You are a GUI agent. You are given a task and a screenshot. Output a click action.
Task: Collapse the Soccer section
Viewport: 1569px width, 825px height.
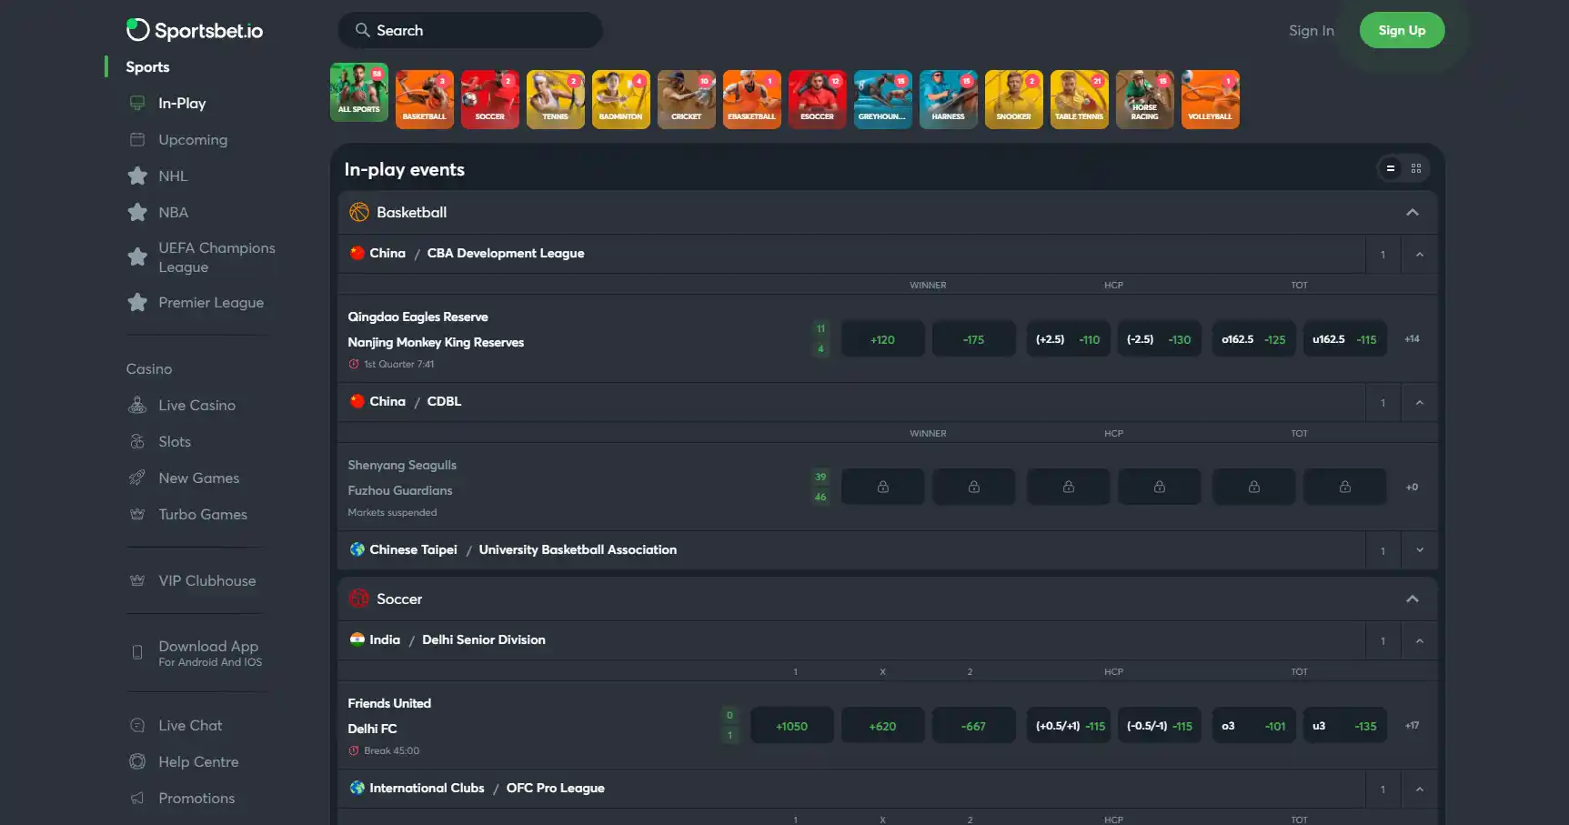click(1412, 599)
